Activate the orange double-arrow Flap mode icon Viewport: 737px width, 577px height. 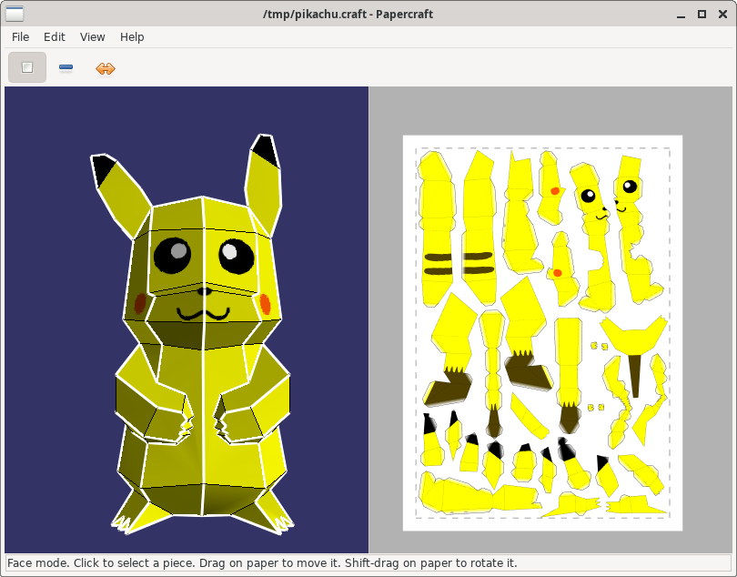pos(105,68)
